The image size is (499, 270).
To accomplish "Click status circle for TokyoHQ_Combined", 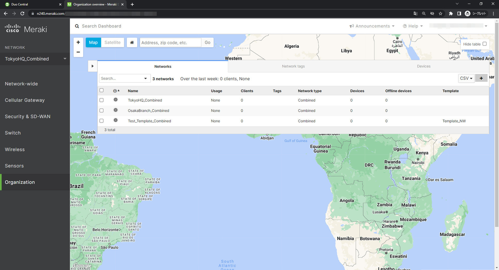I will pos(116,100).
